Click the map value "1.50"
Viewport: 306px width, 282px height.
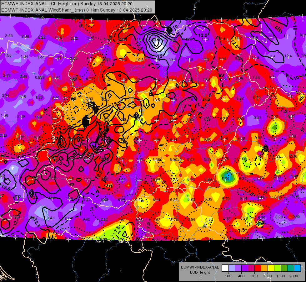(x=4, y=115)
